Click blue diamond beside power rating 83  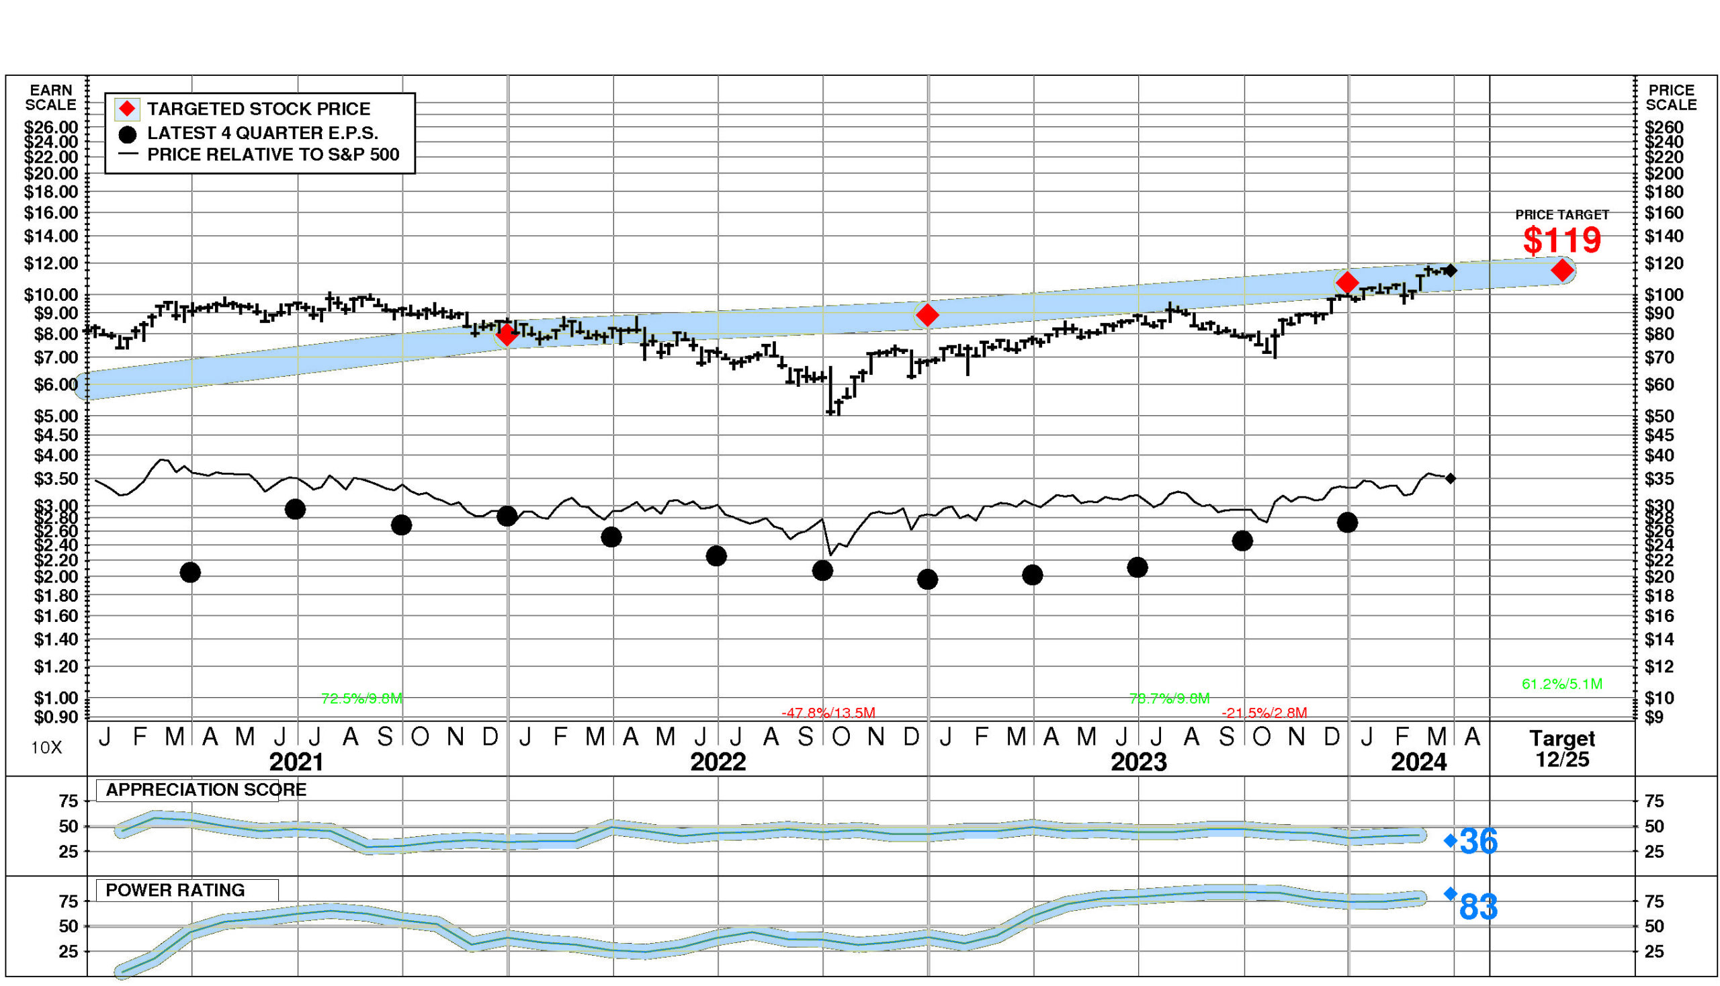[x=1450, y=894]
